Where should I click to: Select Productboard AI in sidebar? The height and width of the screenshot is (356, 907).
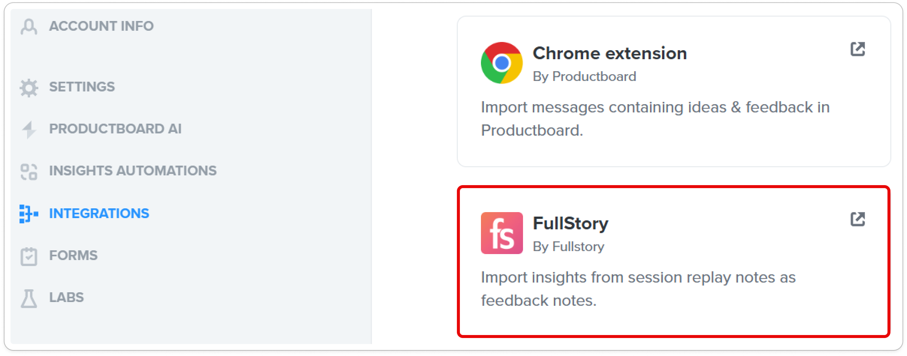pyautogui.click(x=115, y=129)
